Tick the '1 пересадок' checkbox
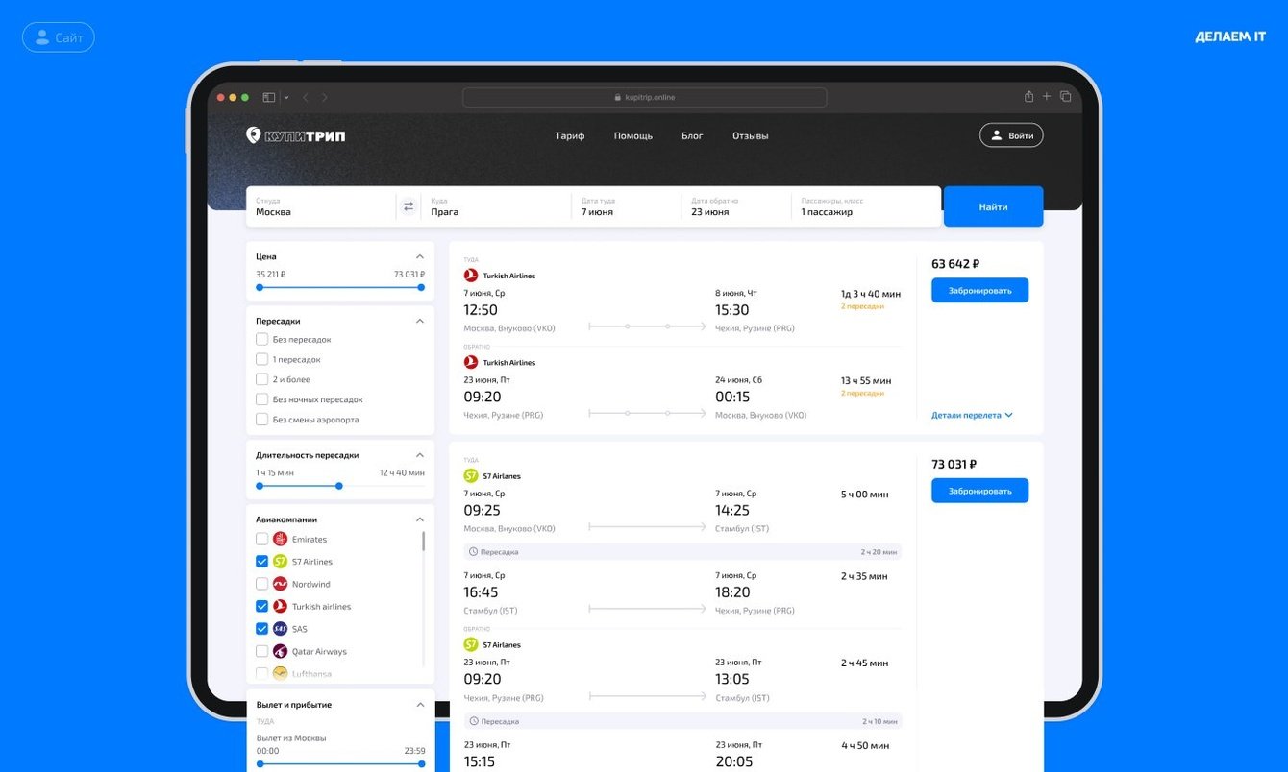 (261, 359)
